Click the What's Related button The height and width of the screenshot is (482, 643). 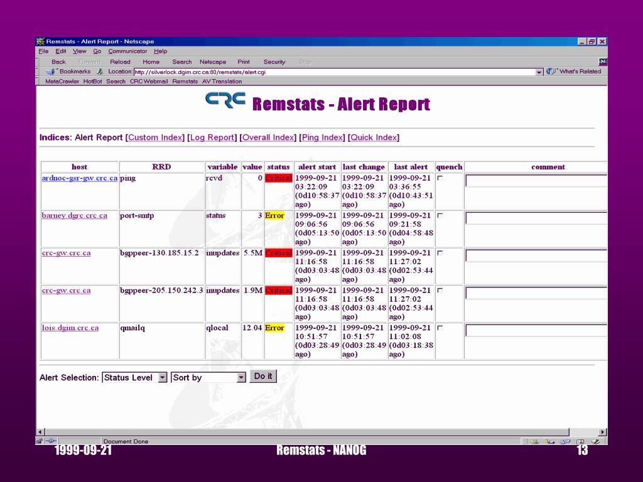coord(574,72)
